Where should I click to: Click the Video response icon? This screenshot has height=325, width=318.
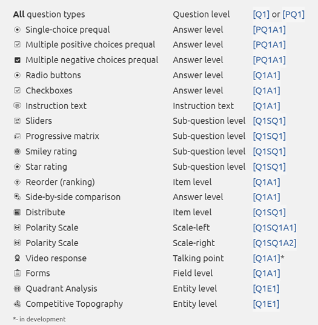(x=17, y=258)
